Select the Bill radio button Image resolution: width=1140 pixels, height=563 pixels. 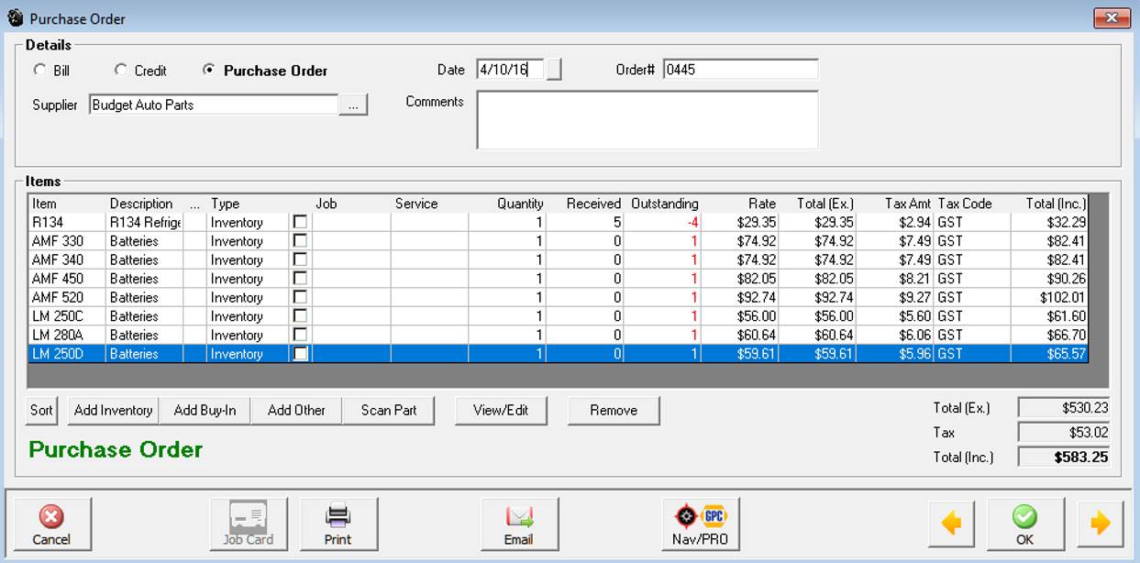[x=39, y=71]
